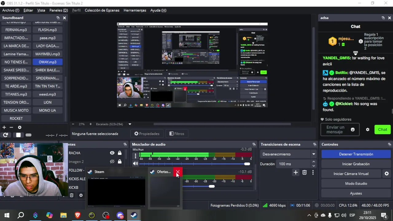The height and width of the screenshot is (221, 393).
Task: Open source properties gear in Fuentes panel
Action: click(81, 195)
